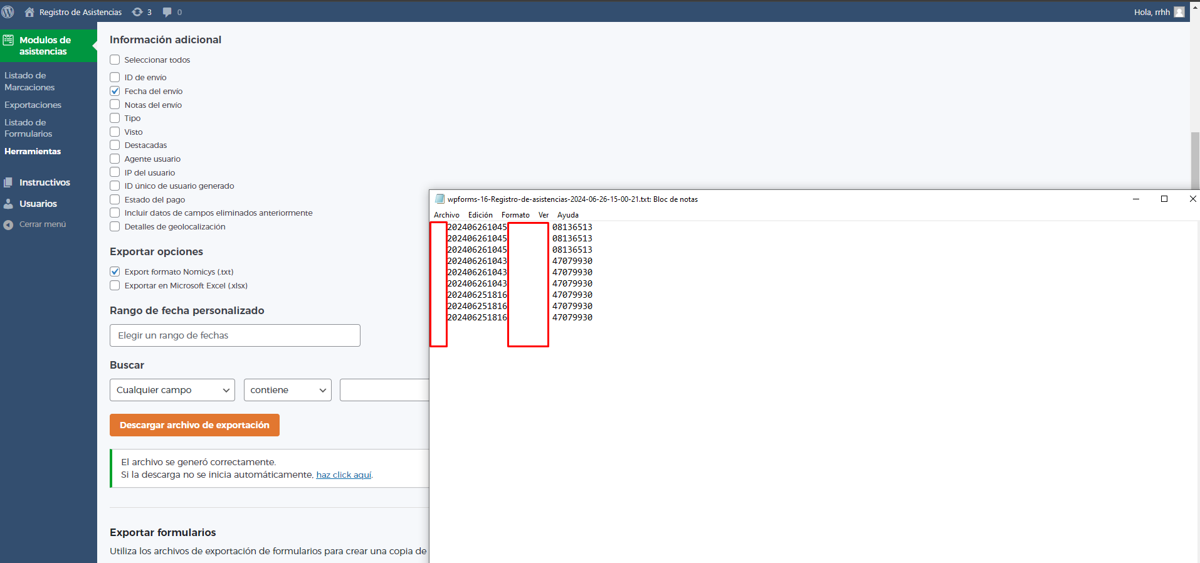Enable the Seleccionar todos checkbox
This screenshot has width=1200, height=563.
(115, 60)
